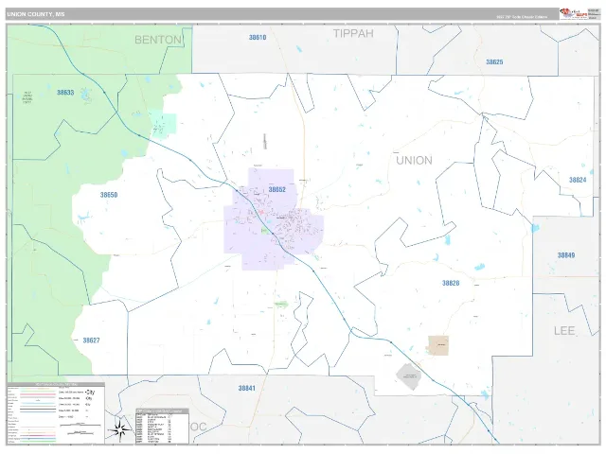Select ZIP code label 38610
This screenshot has height=454, width=606.
(x=258, y=38)
